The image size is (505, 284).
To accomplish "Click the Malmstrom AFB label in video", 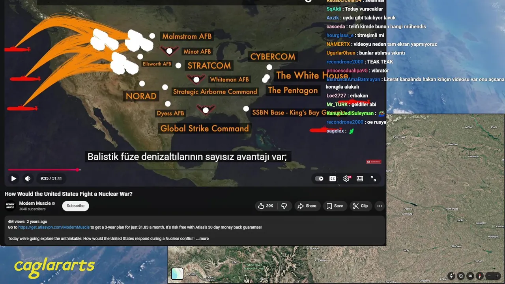I will click(187, 36).
